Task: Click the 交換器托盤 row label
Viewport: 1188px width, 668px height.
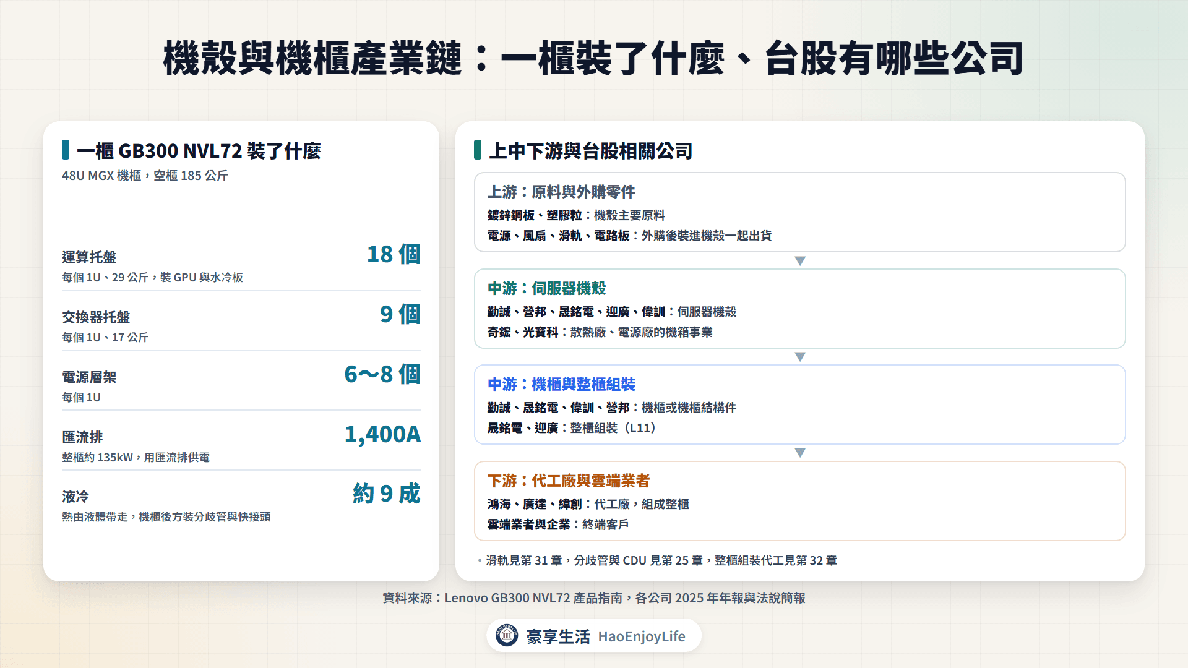Action: click(96, 317)
